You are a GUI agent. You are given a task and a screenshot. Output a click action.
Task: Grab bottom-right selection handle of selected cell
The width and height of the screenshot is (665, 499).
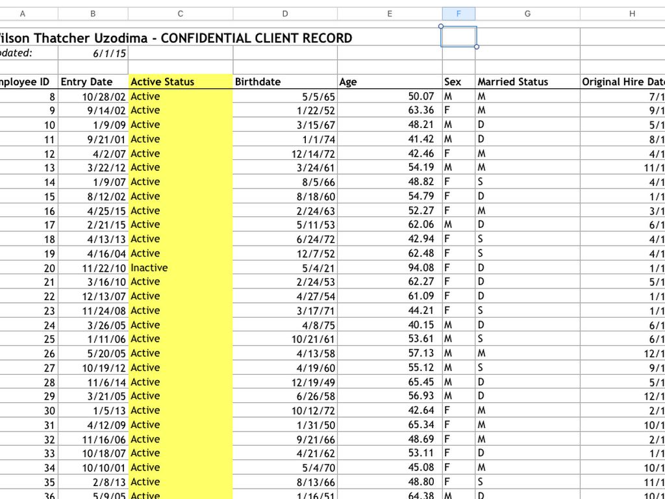coord(477,47)
